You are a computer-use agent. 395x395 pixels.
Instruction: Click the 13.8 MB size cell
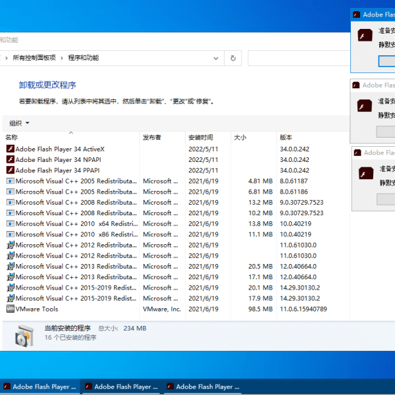[x=261, y=223]
